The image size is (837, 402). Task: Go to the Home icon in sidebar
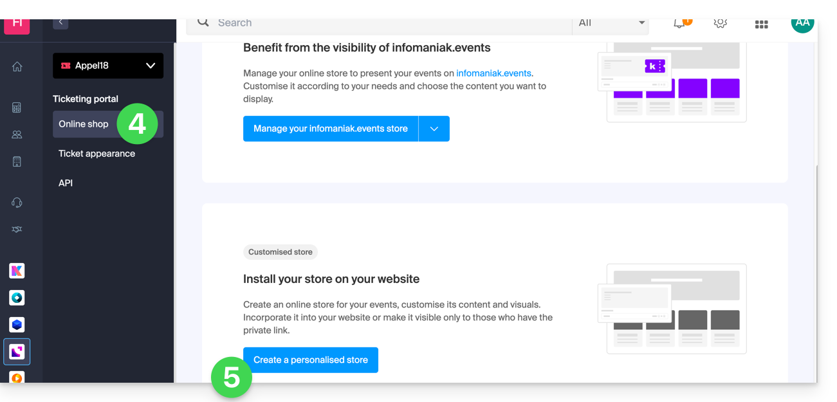(x=17, y=67)
